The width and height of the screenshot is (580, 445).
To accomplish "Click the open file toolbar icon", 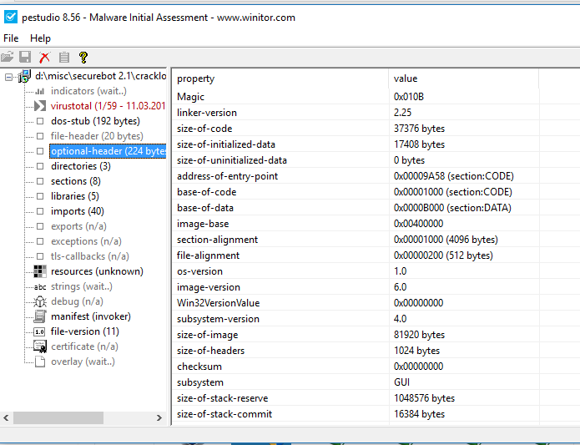I will pyautogui.click(x=8, y=58).
